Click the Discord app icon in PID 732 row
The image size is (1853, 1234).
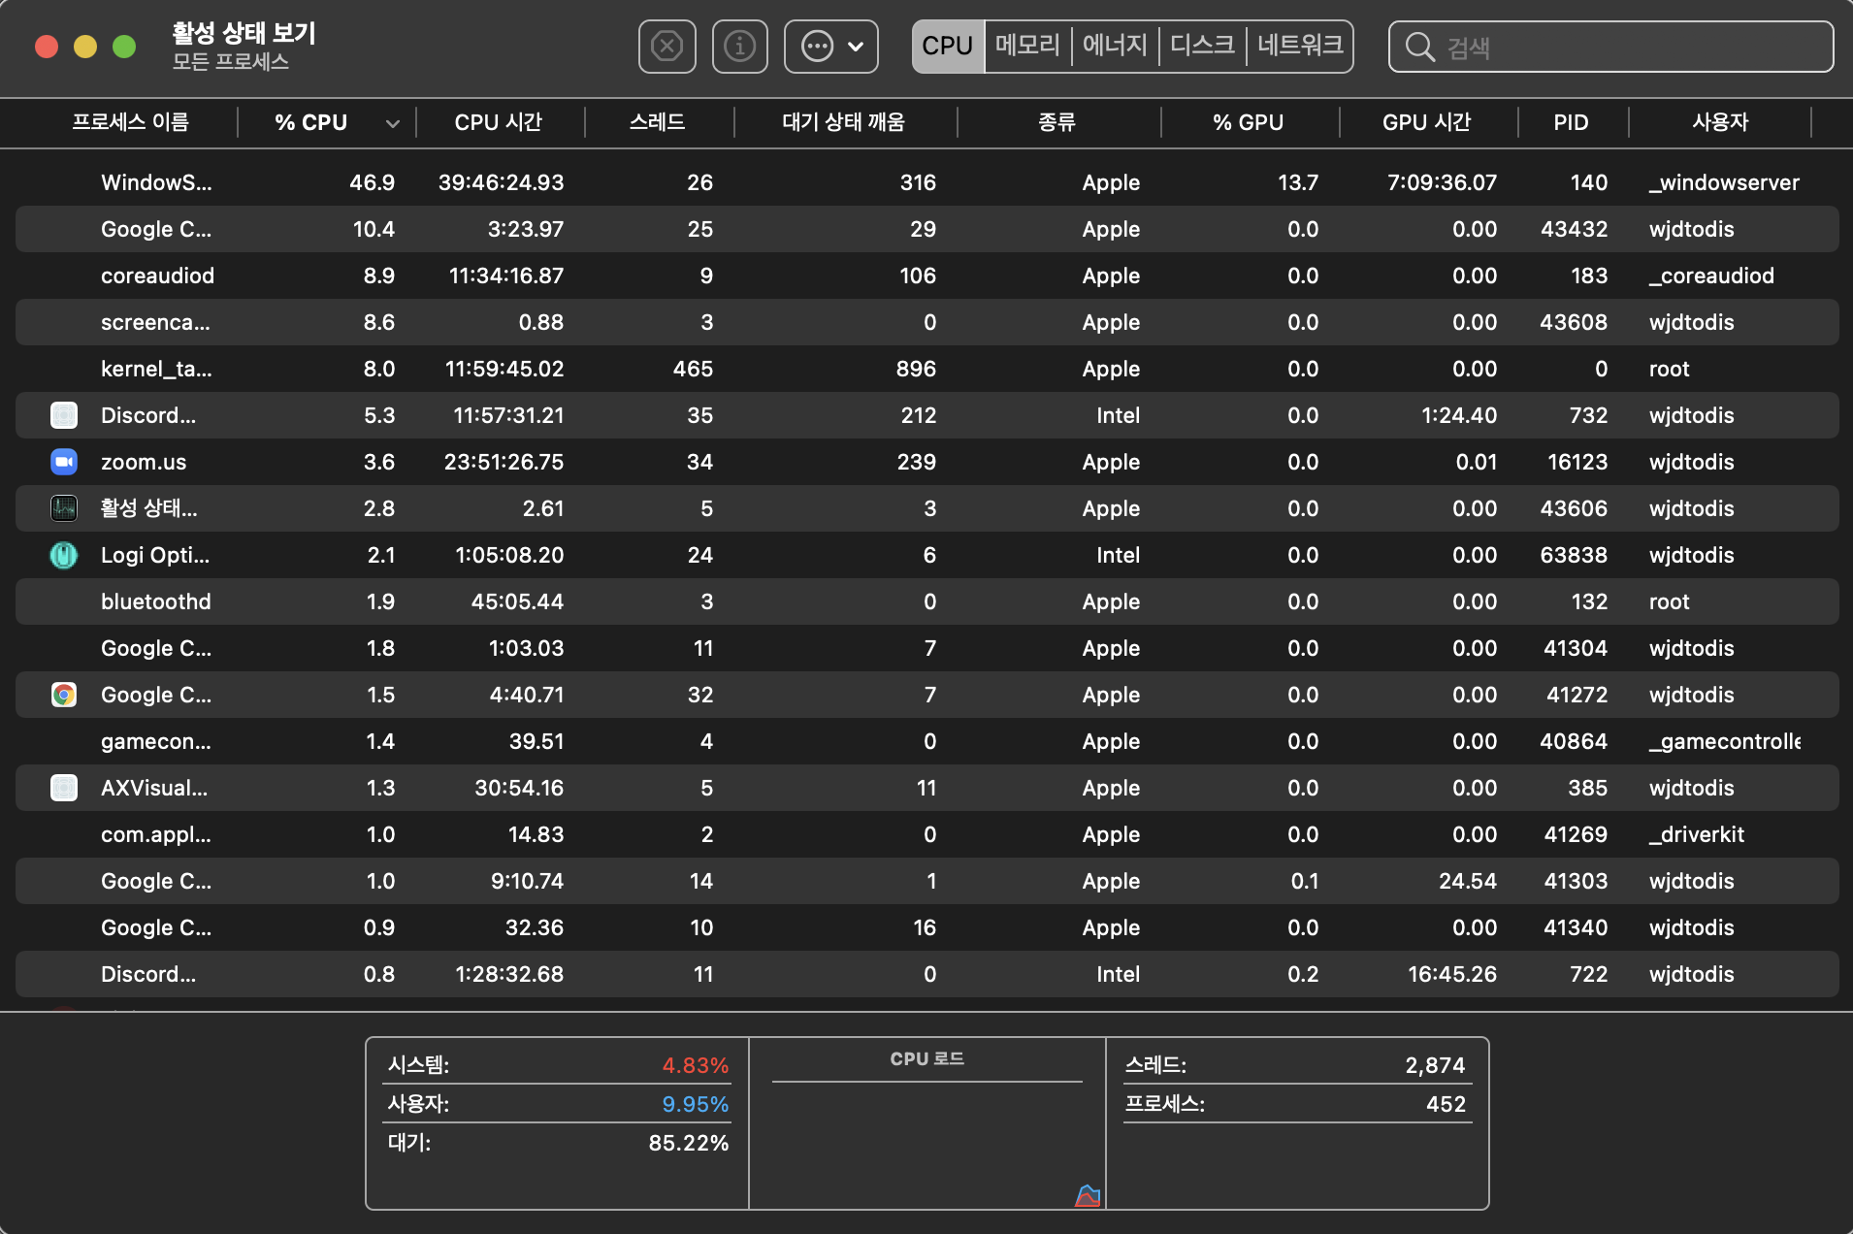tap(64, 415)
